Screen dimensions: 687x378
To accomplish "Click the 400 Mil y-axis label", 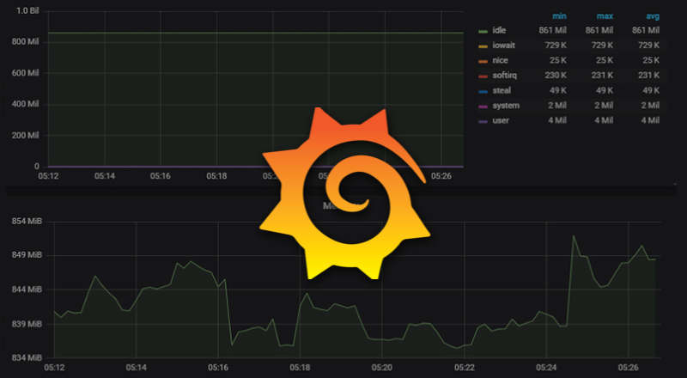I will (x=27, y=104).
